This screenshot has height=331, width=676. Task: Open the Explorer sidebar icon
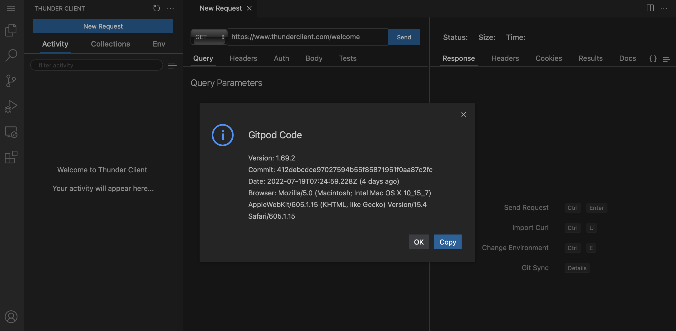pos(11,30)
